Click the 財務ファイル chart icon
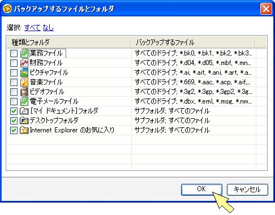This screenshot has width=275, height=215. click(x=24, y=63)
